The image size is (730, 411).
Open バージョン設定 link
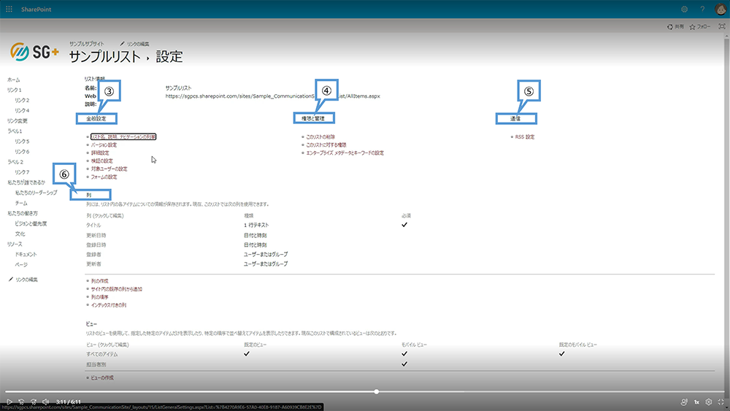coord(104,145)
